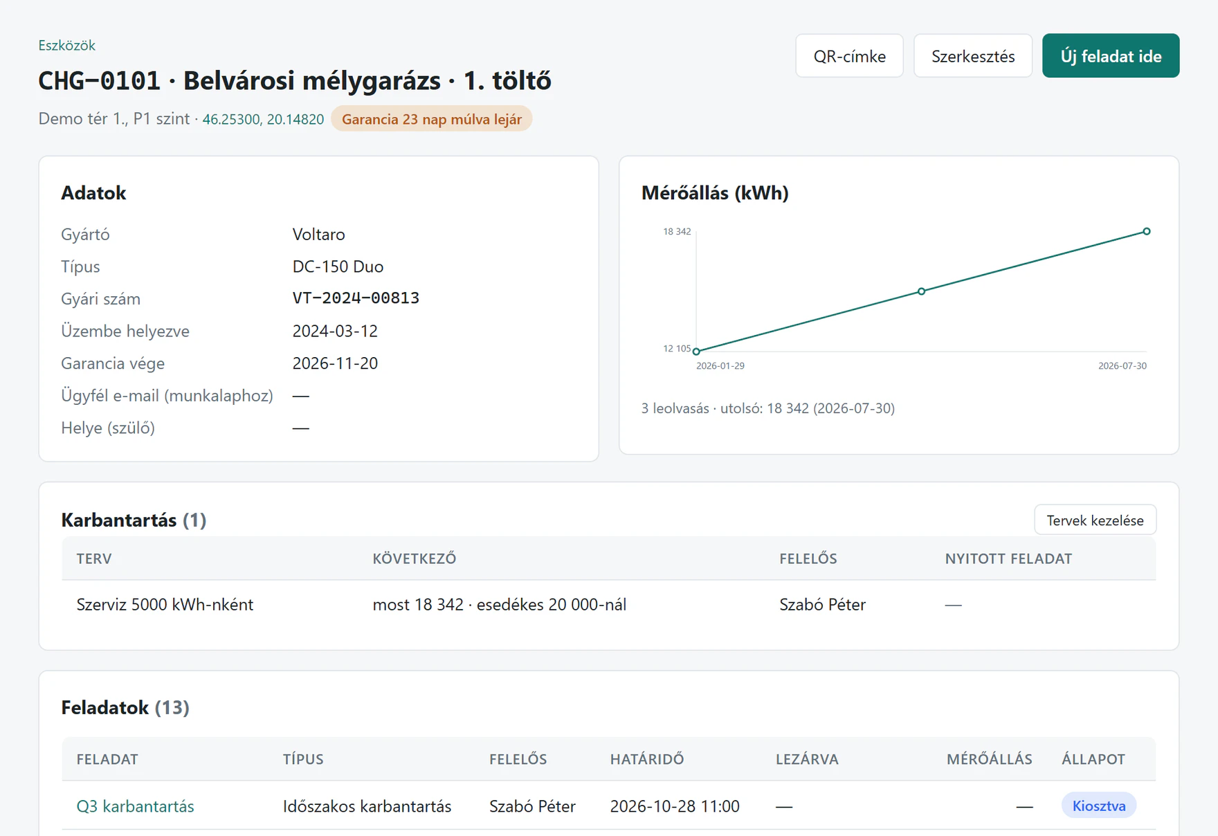1218x836 pixels.
Task: Click the Karbantartás (1) section heading
Action: click(134, 520)
